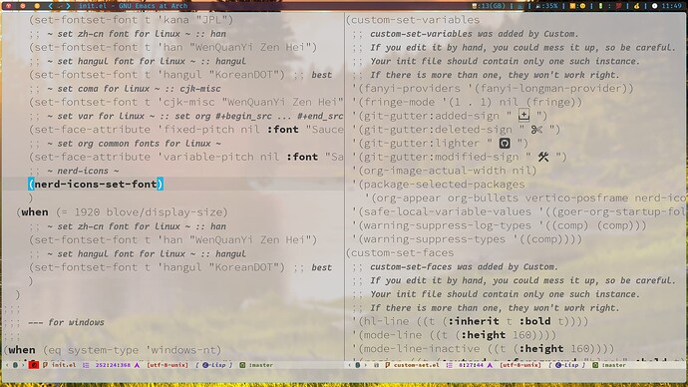Click the file-type icon beside custom-set.el in mode line
This screenshot has height=387, width=688.
click(387, 365)
